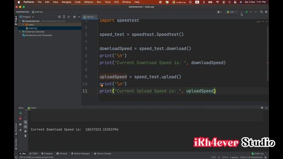Pin the Run tab with the pin icon
283x159 pixels.
coord(20,130)
